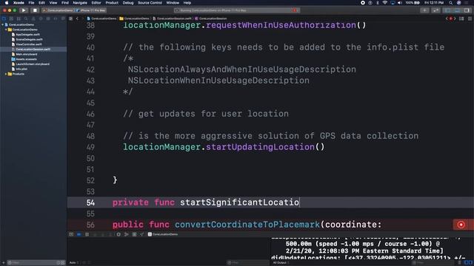The height and width of the screenshot is (266, 474).
Task: Click CoreLocationSession class in jump bar
Action: [x=210, y=18]
